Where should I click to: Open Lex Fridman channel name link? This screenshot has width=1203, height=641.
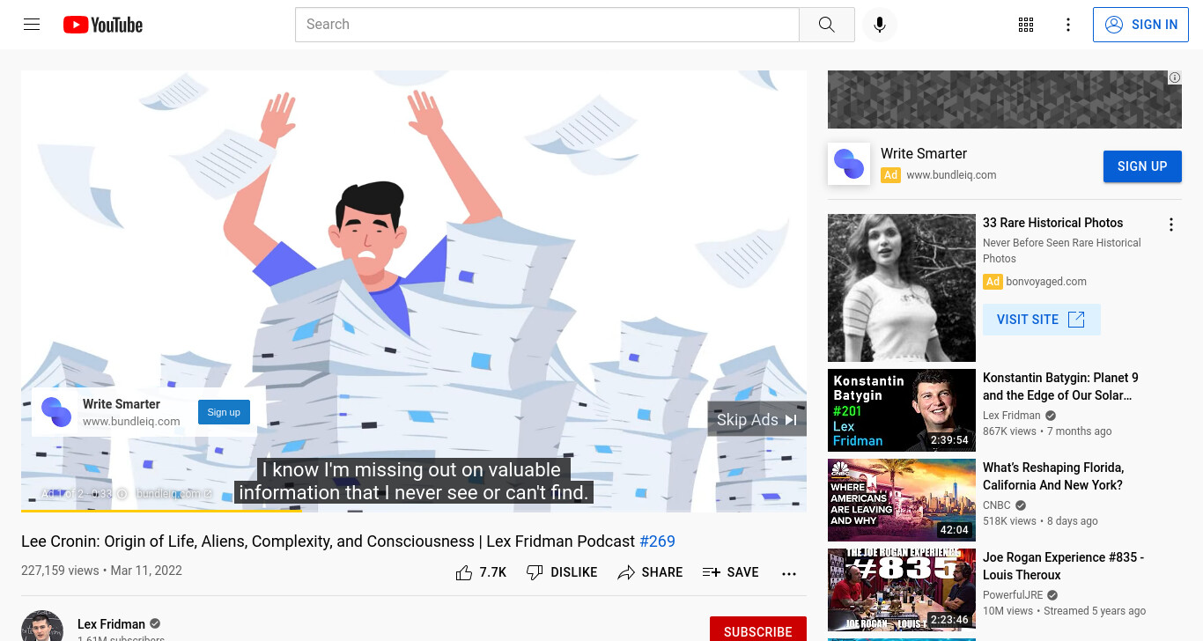tap(111, 624)
